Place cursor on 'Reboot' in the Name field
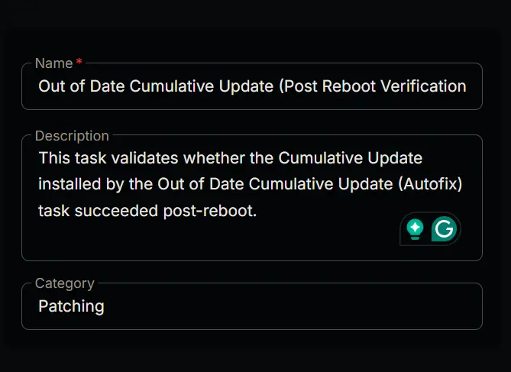Image resolution: width=511 pixels, height=372 pixels. point(349,86)
